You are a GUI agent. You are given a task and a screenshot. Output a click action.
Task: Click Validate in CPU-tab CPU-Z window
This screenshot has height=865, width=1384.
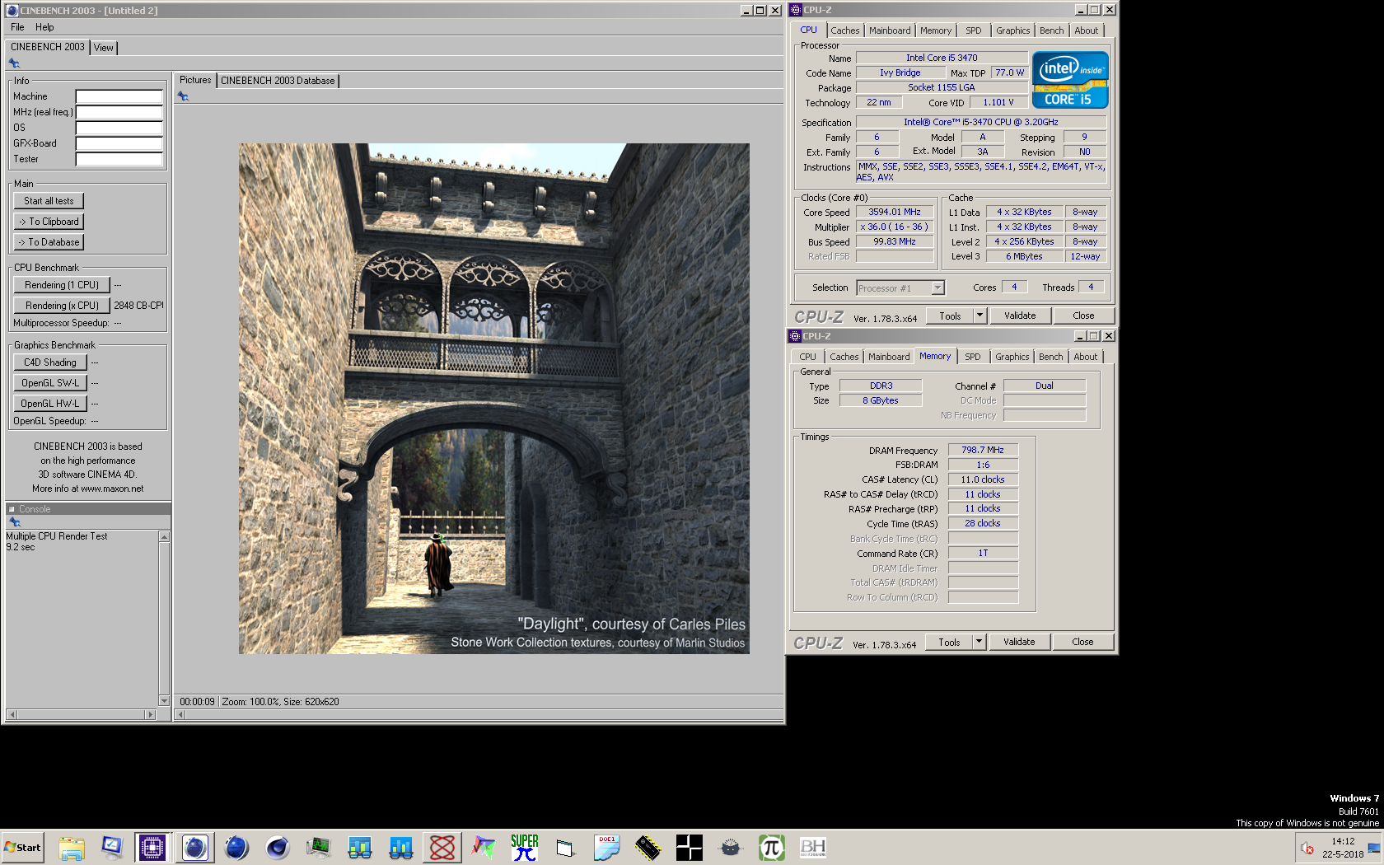[x=1020, y=316]
